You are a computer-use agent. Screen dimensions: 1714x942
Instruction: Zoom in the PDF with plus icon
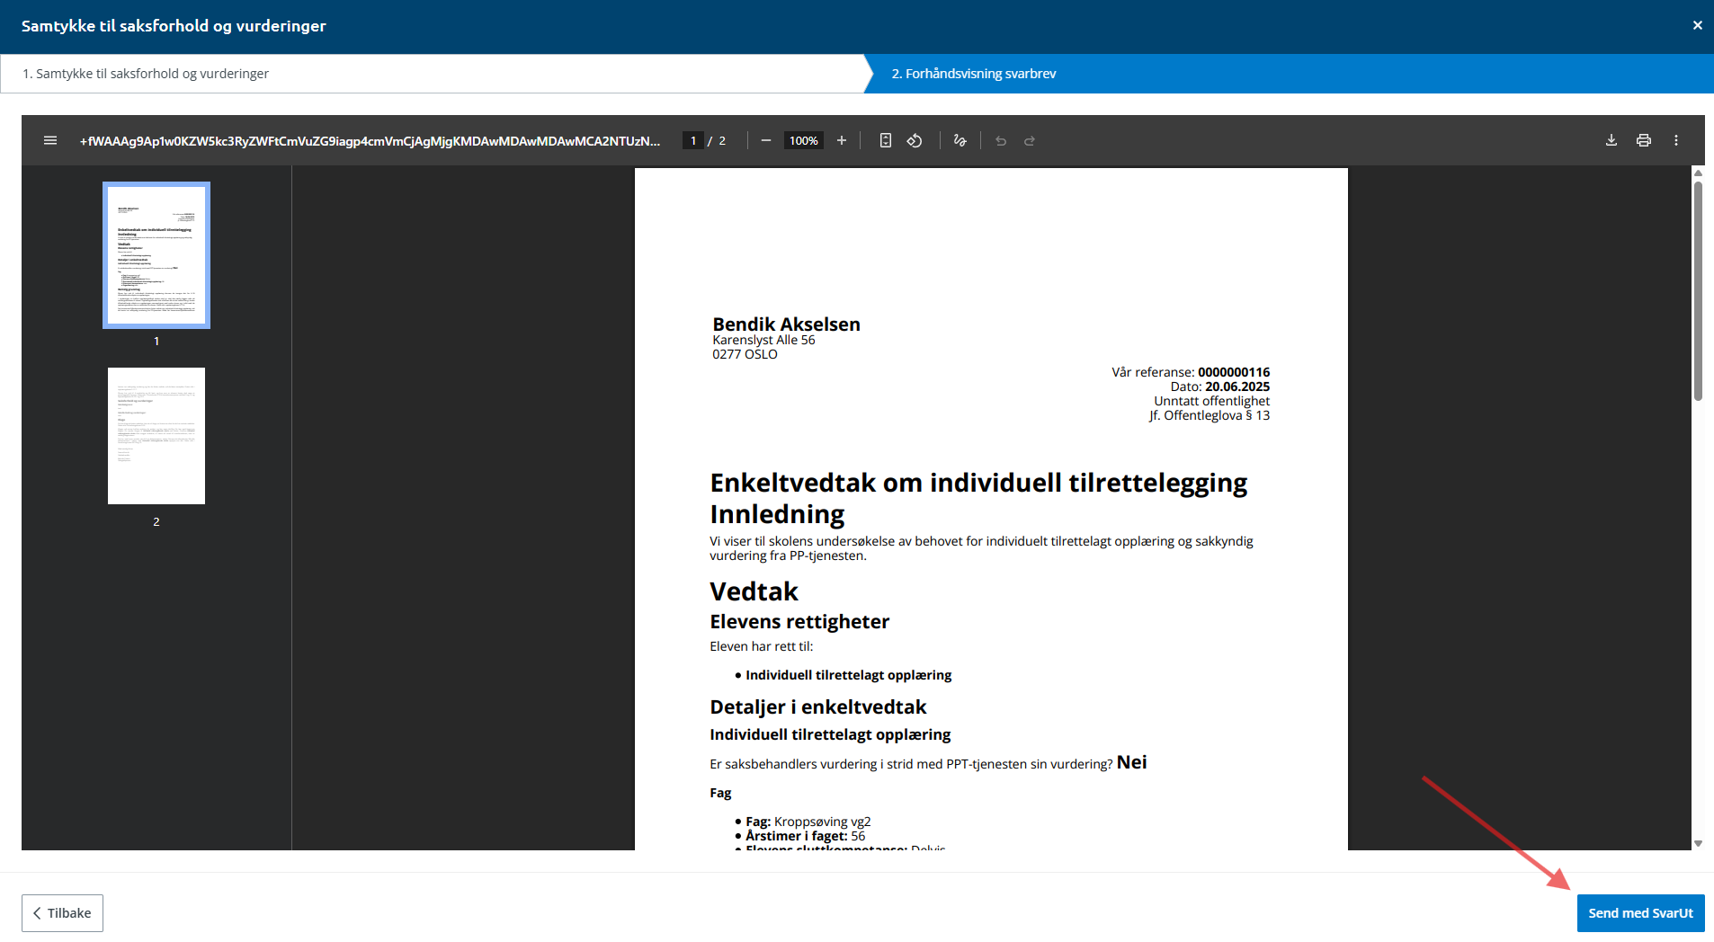coord(842,140)
